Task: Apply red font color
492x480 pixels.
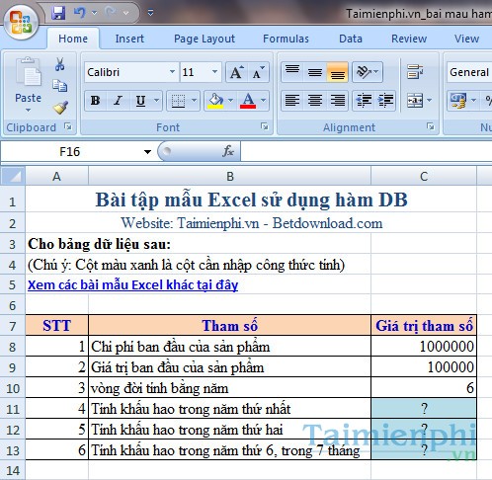Action: point(248,101)
